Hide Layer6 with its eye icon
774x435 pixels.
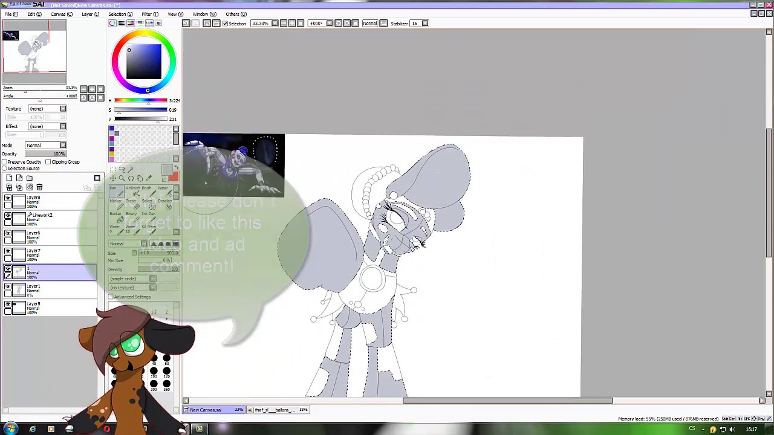tap(8, 233)
